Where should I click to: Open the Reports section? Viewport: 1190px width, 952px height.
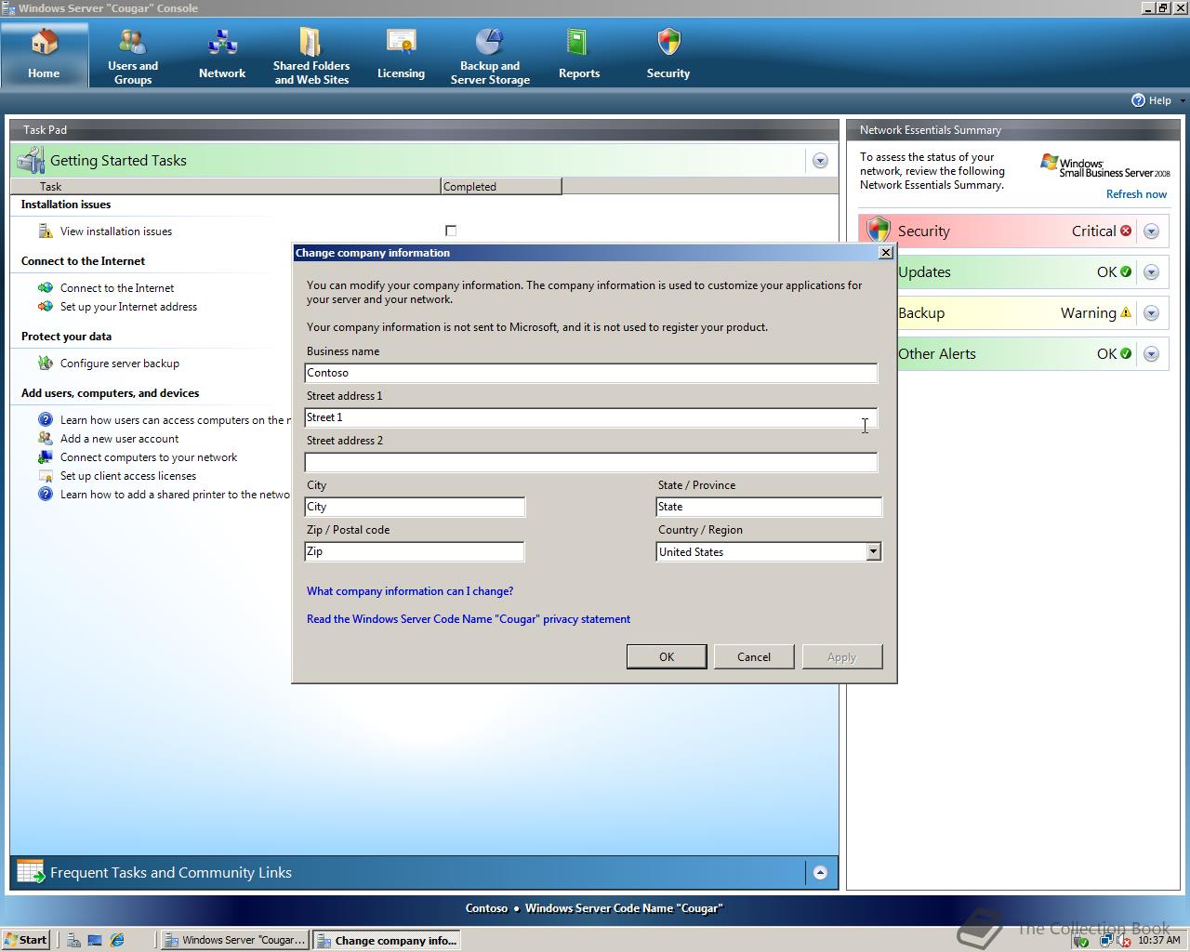point(579,55)
